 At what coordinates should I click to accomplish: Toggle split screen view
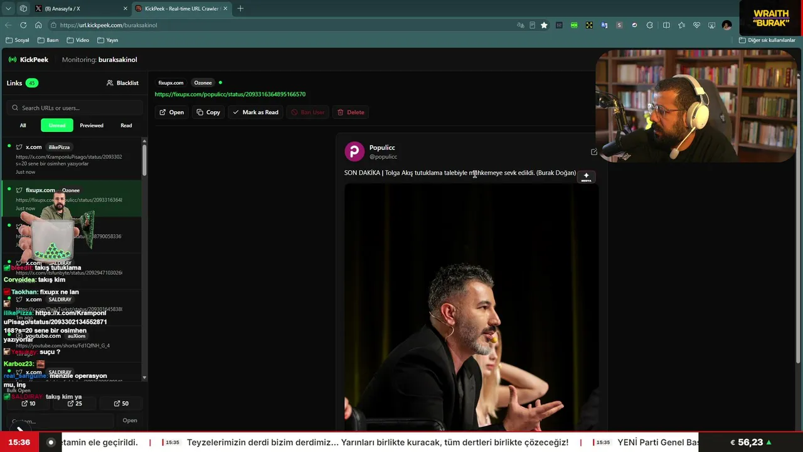[x=666, y=25]
